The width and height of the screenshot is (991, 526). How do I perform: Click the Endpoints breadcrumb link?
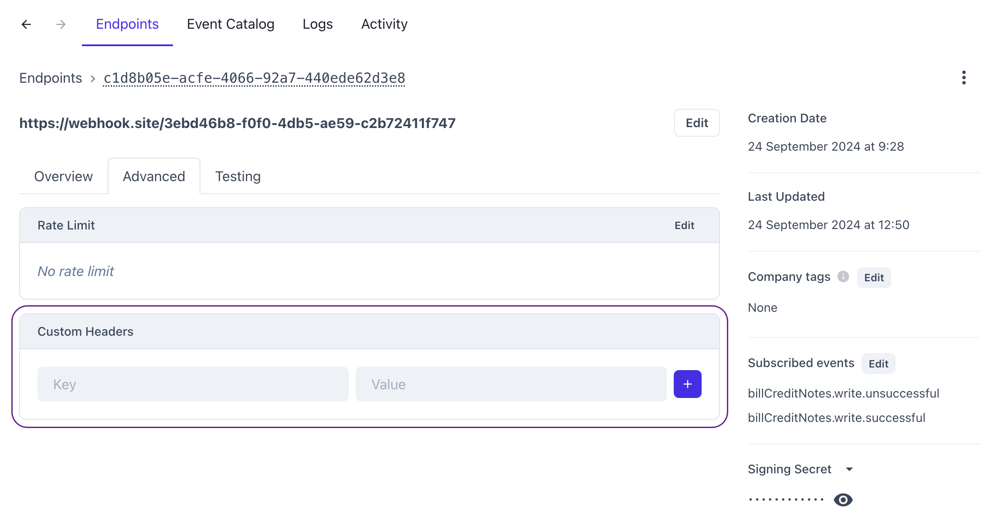click(52, 78)
